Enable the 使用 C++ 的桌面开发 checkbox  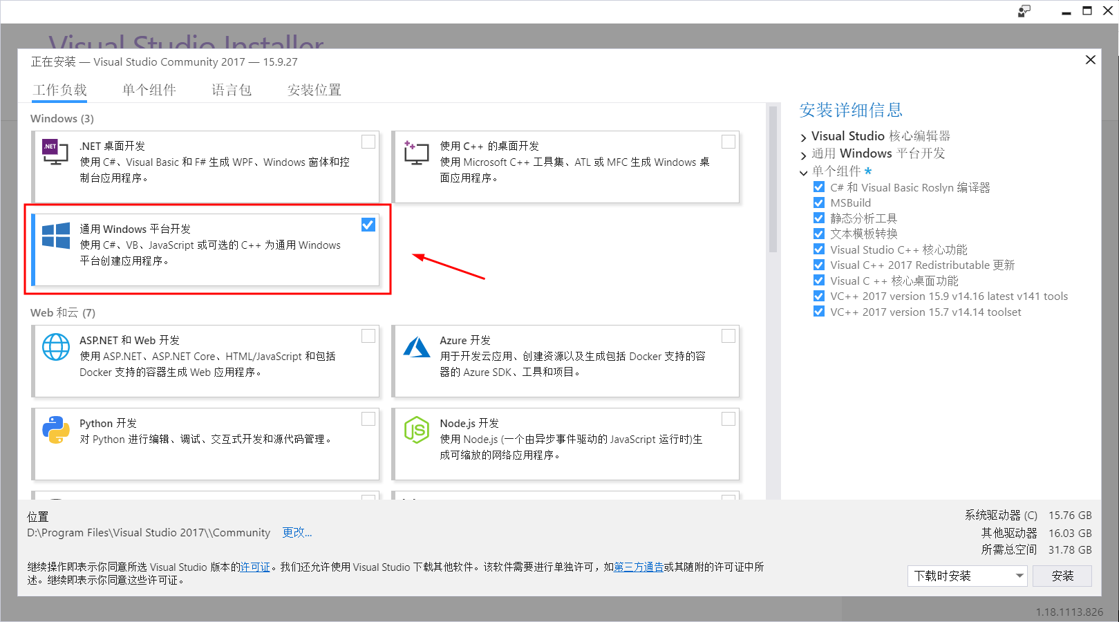pos(728,142)
